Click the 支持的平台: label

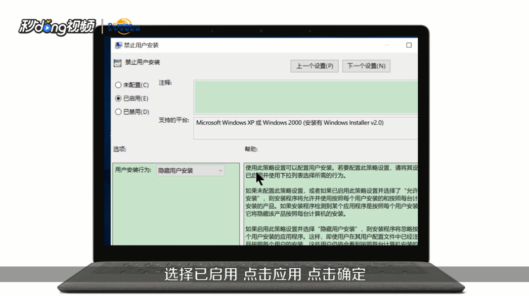coord(174,120)
